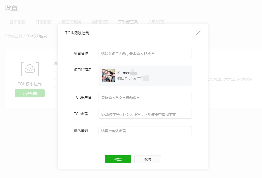Click the TGit权限控制 breadcrumb item
Viewport: 262px width, 178px height.
pyautogui.click(x=37, y=36)
